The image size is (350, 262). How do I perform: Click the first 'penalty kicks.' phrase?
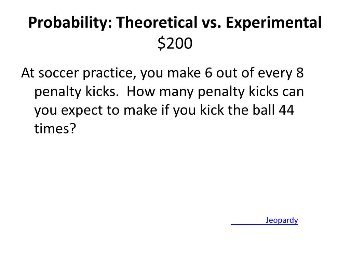tap(77, 92)
